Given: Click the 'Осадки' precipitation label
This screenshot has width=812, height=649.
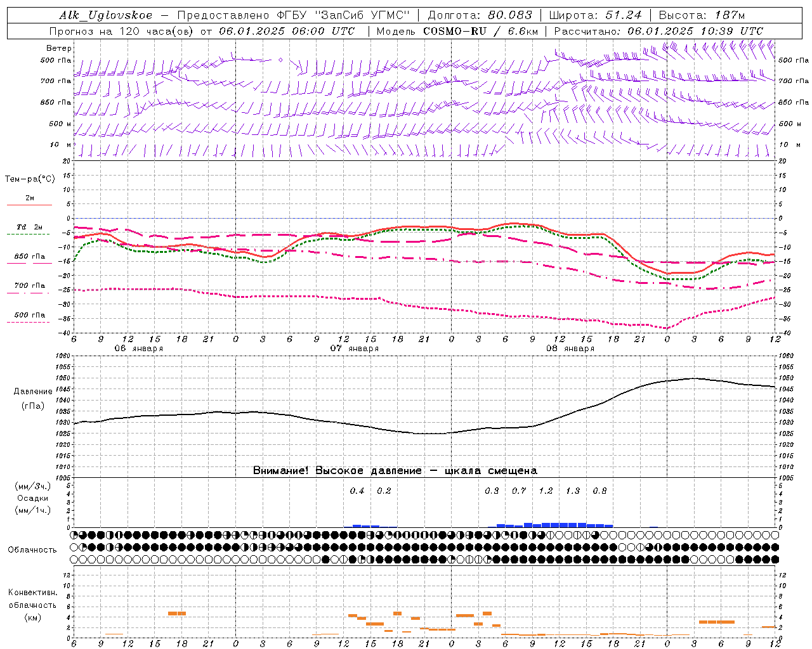Looking at the screenshot, I should 33,498.
